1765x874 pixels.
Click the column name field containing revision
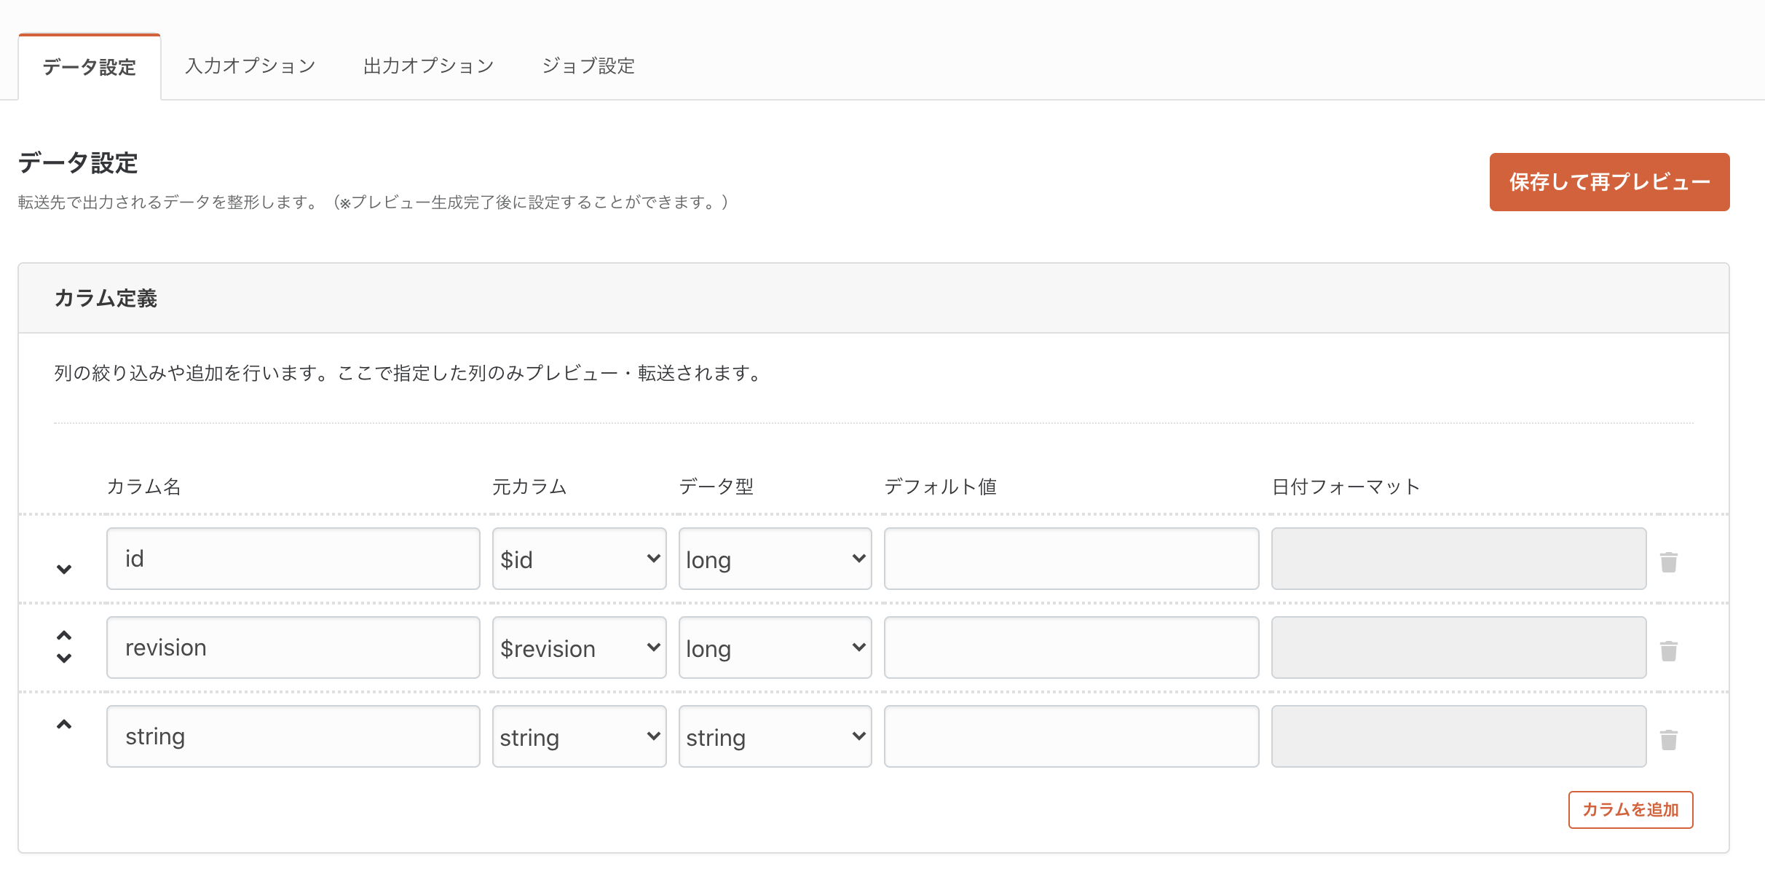tap(293, 647)
